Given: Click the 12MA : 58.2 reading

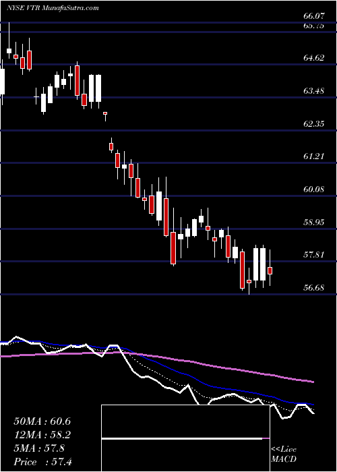Looking at the screenshot, I should (x=42, y=435).
